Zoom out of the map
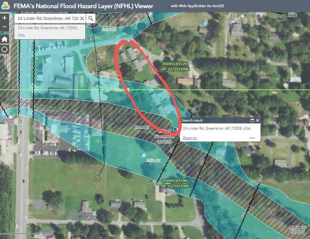Screen dimensions: 310x239 click(x=4, y=28)
